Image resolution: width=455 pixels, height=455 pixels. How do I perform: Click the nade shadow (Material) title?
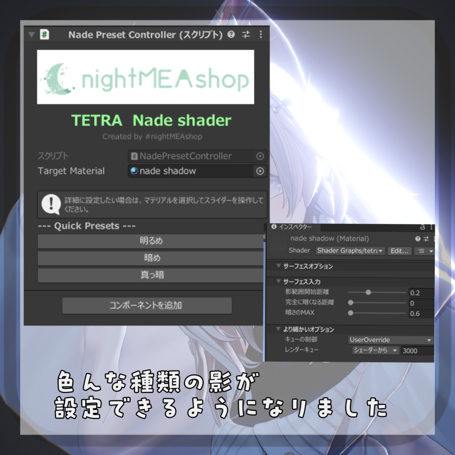(x=330, y=239)
